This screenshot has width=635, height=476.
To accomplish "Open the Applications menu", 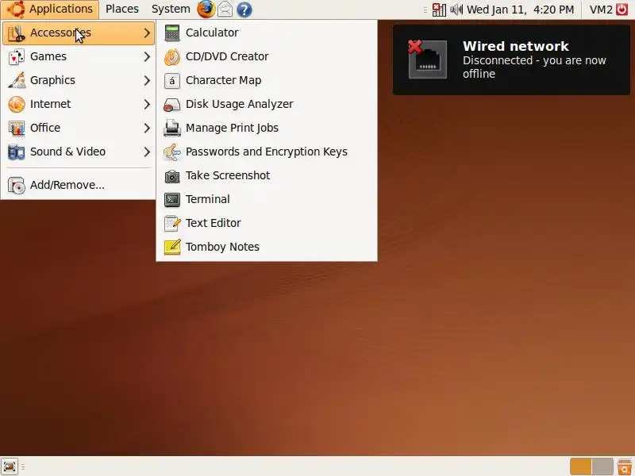I will coord(50,10).
